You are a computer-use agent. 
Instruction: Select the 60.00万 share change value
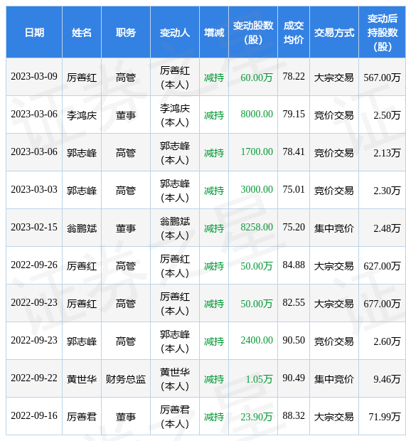tap(257, 77)
